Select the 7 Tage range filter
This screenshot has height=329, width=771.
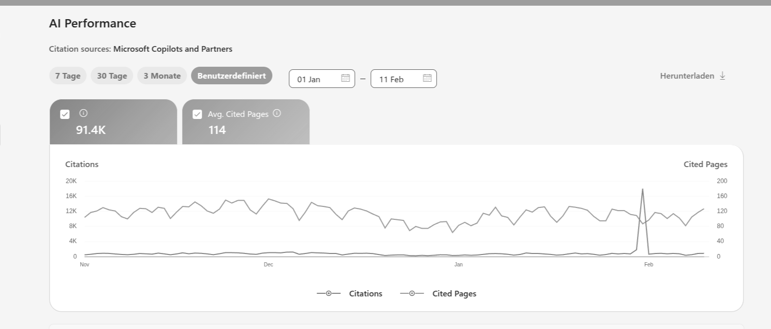coord(68,76)
